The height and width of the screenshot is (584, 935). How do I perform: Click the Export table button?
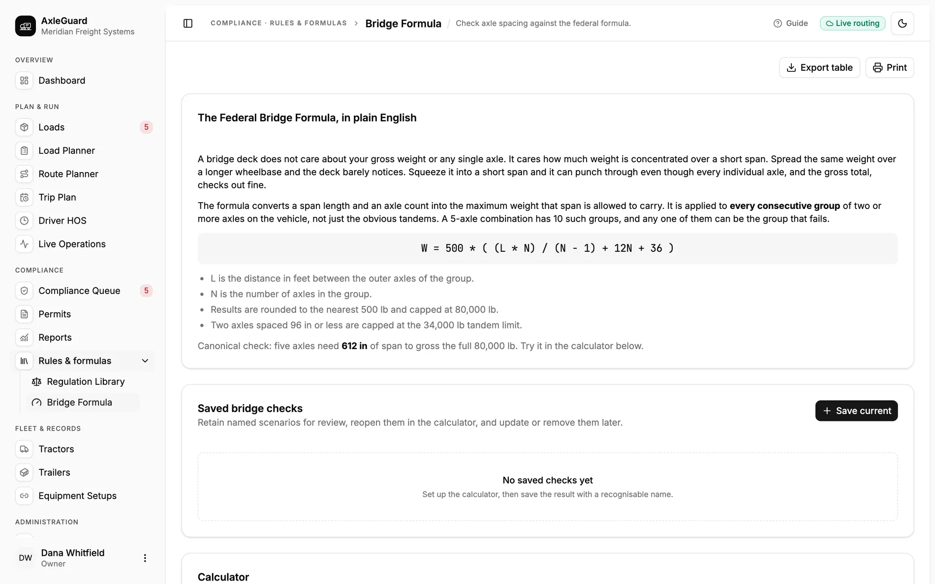[x=819, y=67]
